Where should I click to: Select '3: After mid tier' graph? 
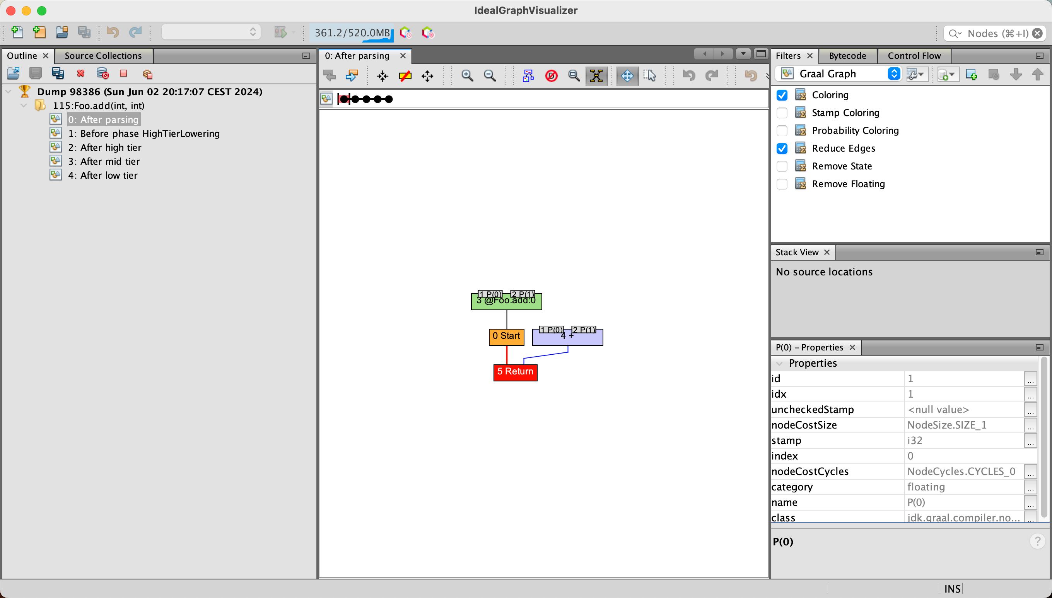[x=104, y=161]
